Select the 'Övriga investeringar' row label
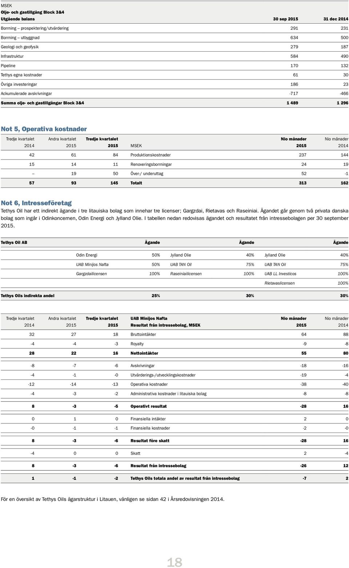This screenshot has width=349, height=568. 19,84
